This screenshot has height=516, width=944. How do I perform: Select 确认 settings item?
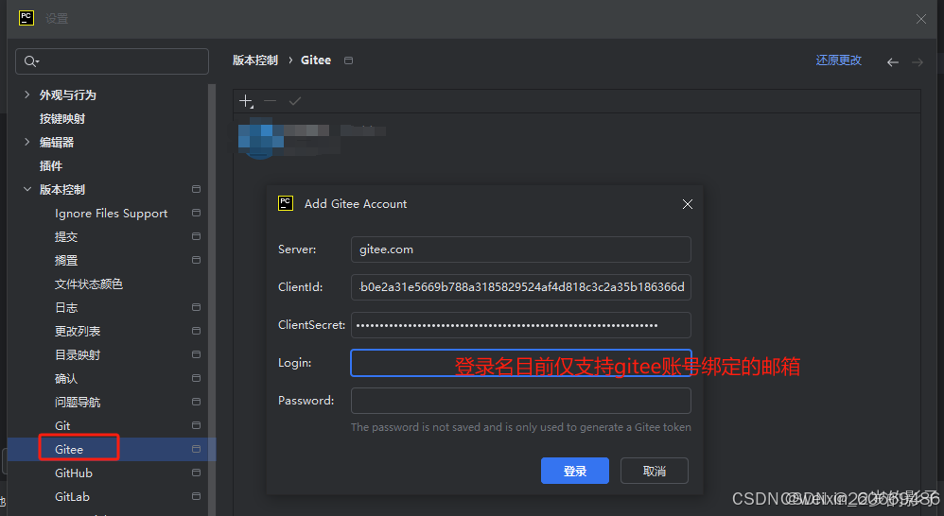pyautogui.click(x=65, y=379)
